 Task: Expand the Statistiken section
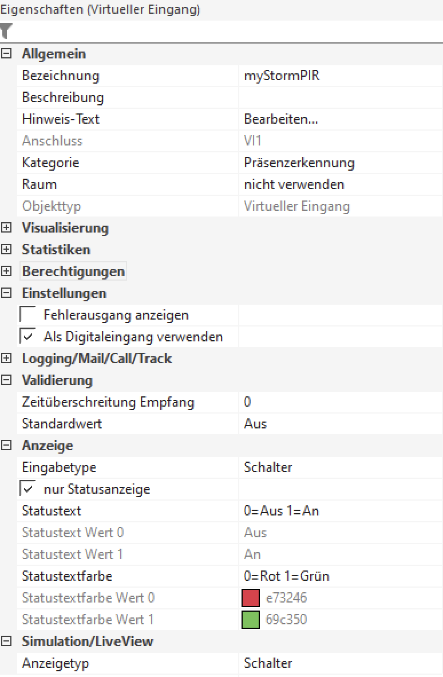pyautogui.click(x=7, y=250)
